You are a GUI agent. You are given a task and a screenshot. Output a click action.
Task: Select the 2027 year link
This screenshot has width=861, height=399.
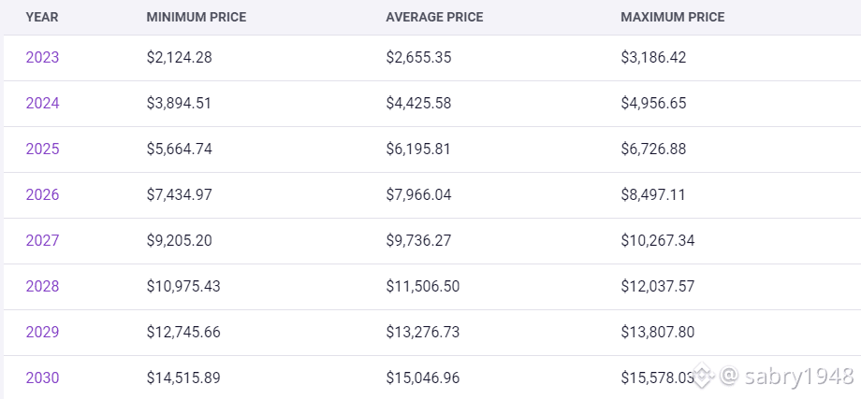coord(42,241)
